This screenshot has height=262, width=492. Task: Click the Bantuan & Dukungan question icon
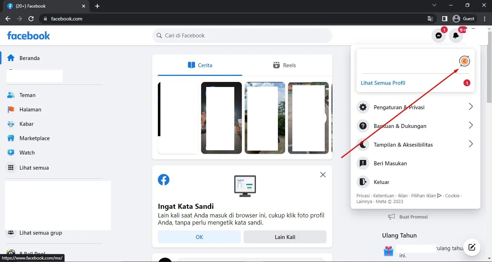363,126
